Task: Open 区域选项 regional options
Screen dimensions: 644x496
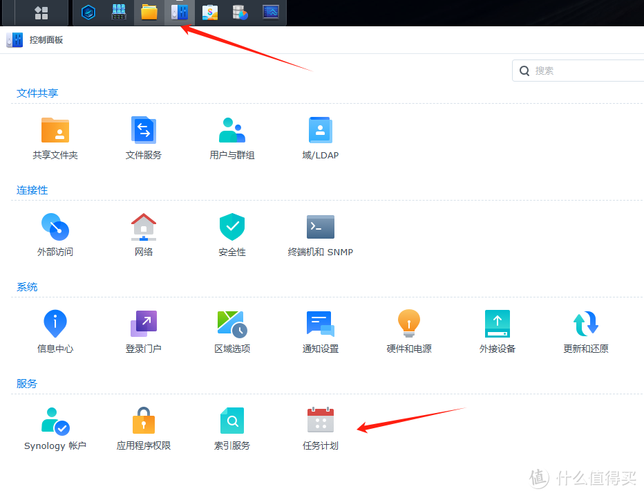Action: (231, 330)
